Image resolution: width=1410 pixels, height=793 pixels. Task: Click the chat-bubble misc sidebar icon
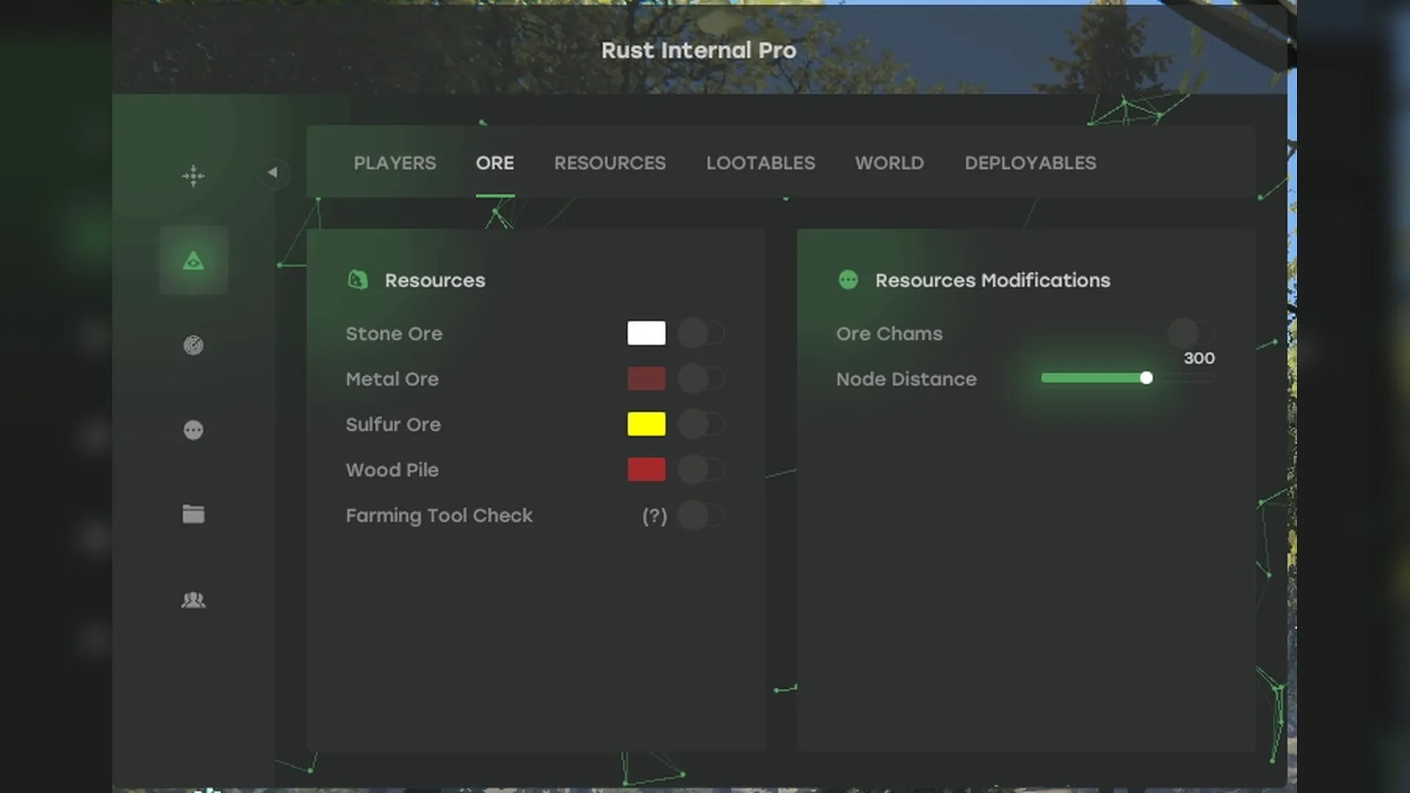(193, 430)
